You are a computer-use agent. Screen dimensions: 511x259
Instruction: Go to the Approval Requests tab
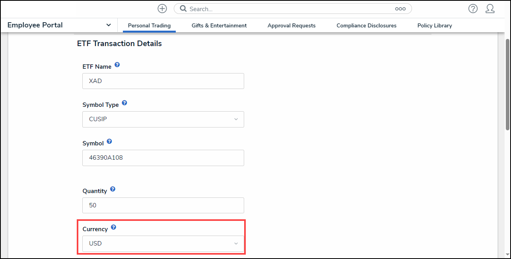coord(291,25)
